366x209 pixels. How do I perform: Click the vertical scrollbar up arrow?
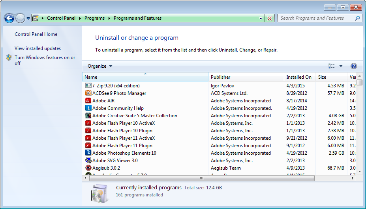click(x=360, y=76)
